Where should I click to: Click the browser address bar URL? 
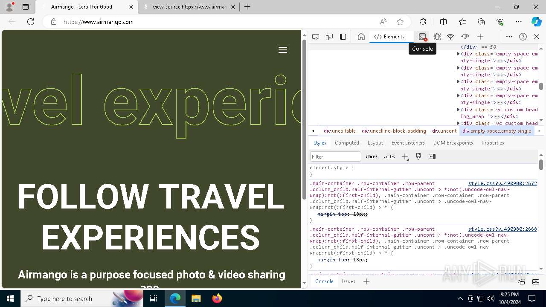[x=99, y=22]
